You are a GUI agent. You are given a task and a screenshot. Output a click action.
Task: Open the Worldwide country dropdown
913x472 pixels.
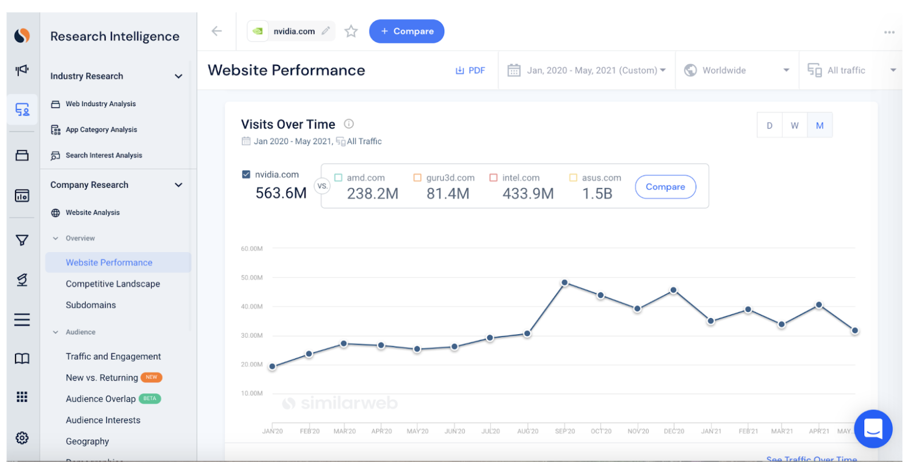pyautogui.click(x=737, y=70)
